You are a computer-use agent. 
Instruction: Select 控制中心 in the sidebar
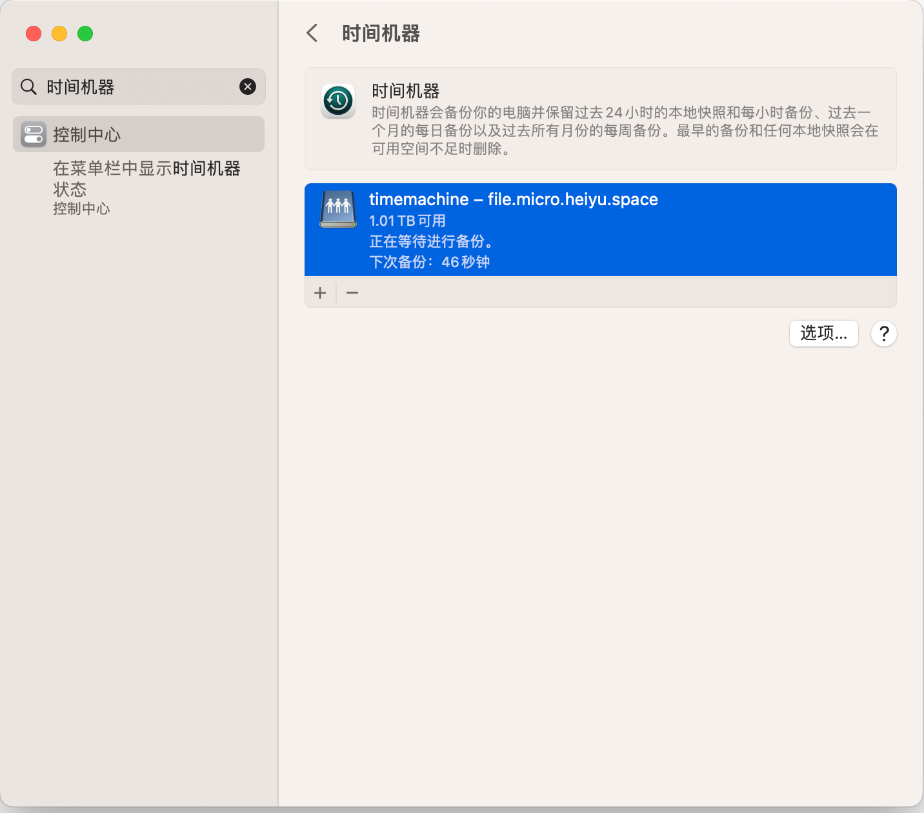coord(139,134)
